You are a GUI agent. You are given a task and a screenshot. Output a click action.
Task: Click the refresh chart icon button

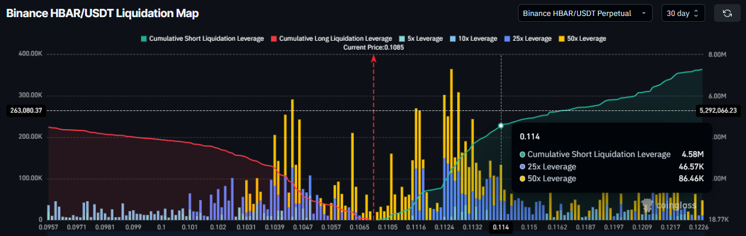727,13
